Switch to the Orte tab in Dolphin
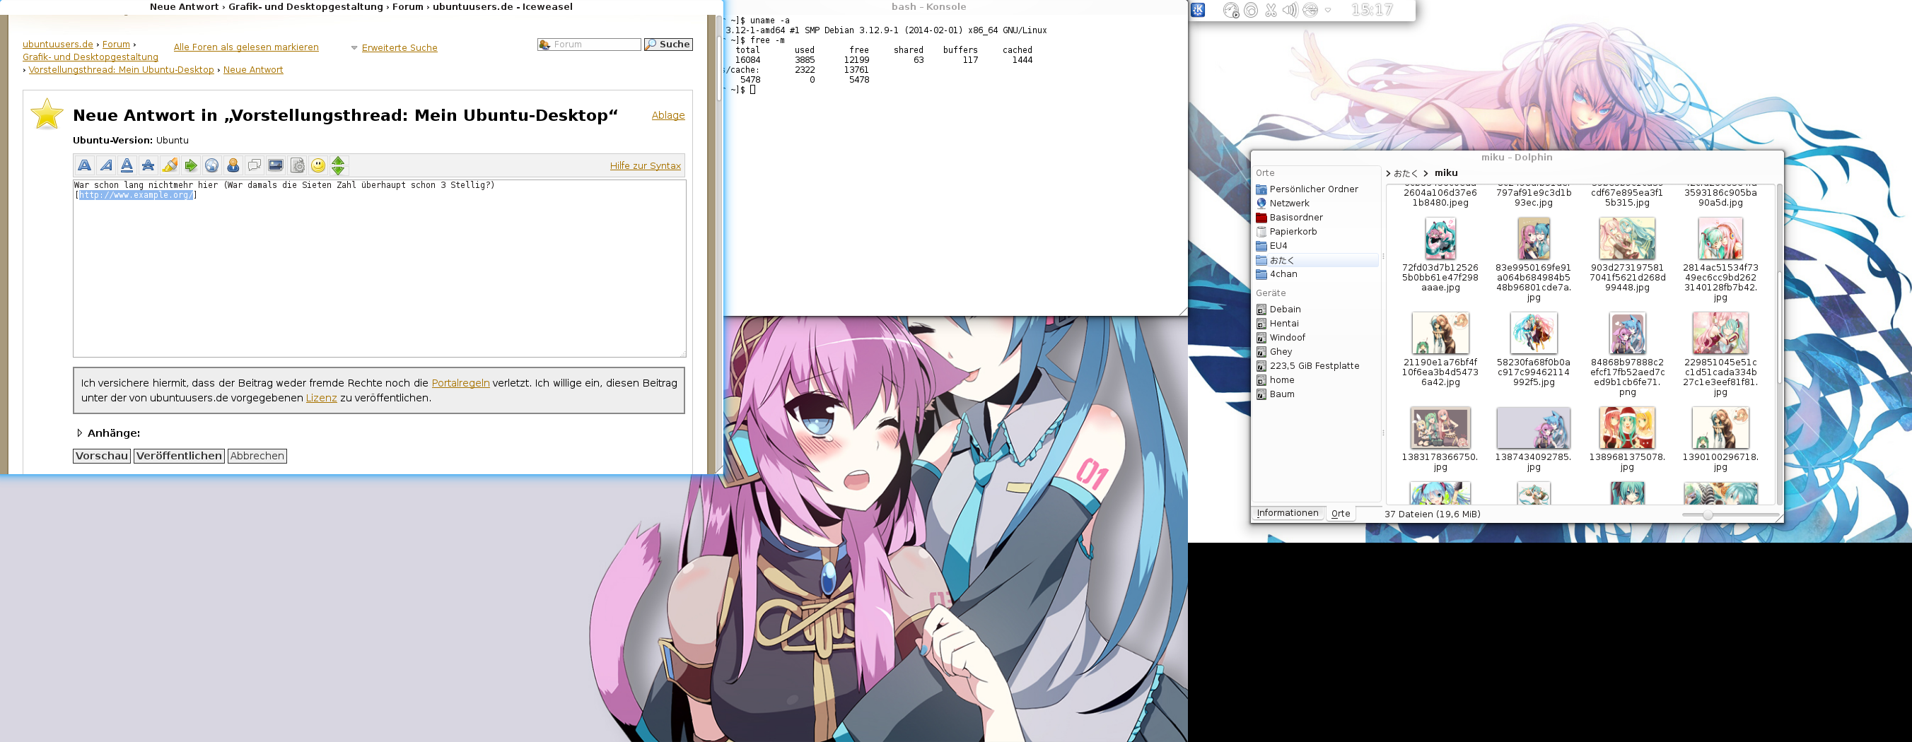 point(1341,514)
